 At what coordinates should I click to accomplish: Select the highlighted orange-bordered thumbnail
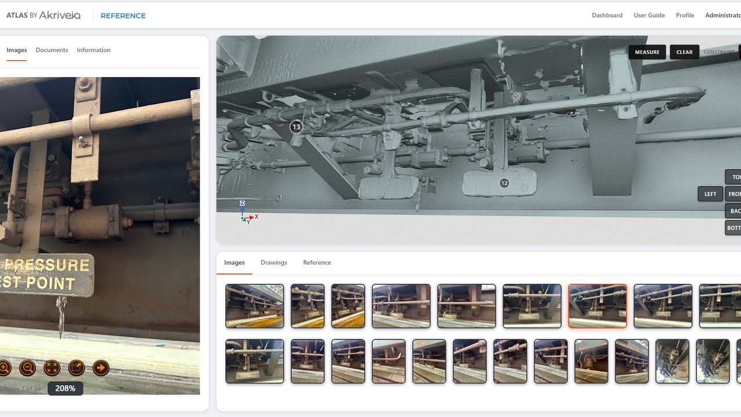pyautogui.click(x=597, y=306)
